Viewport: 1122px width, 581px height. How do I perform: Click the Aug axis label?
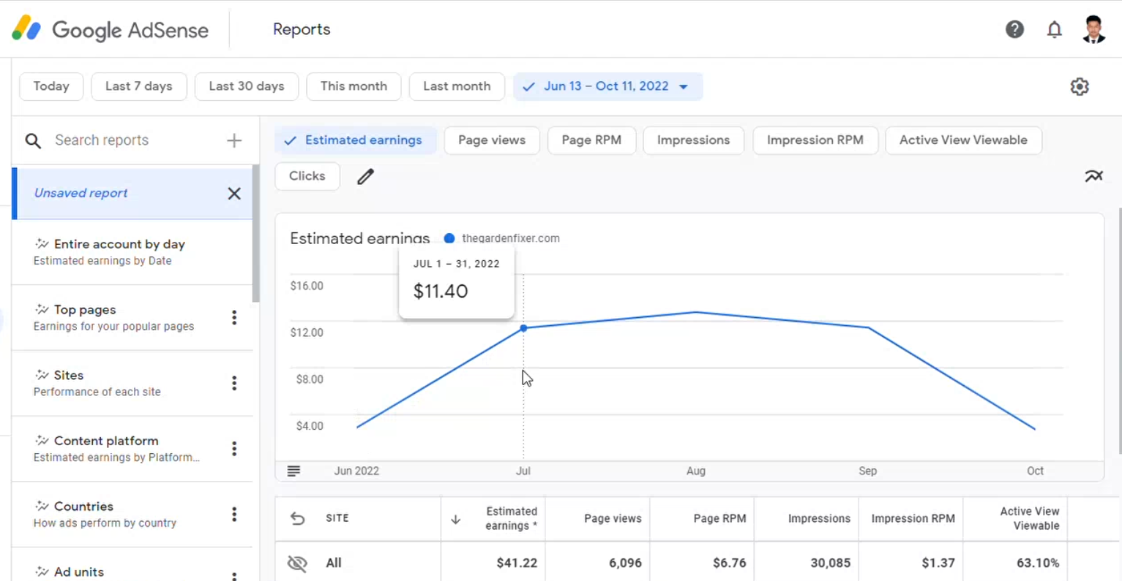point(696,471)
